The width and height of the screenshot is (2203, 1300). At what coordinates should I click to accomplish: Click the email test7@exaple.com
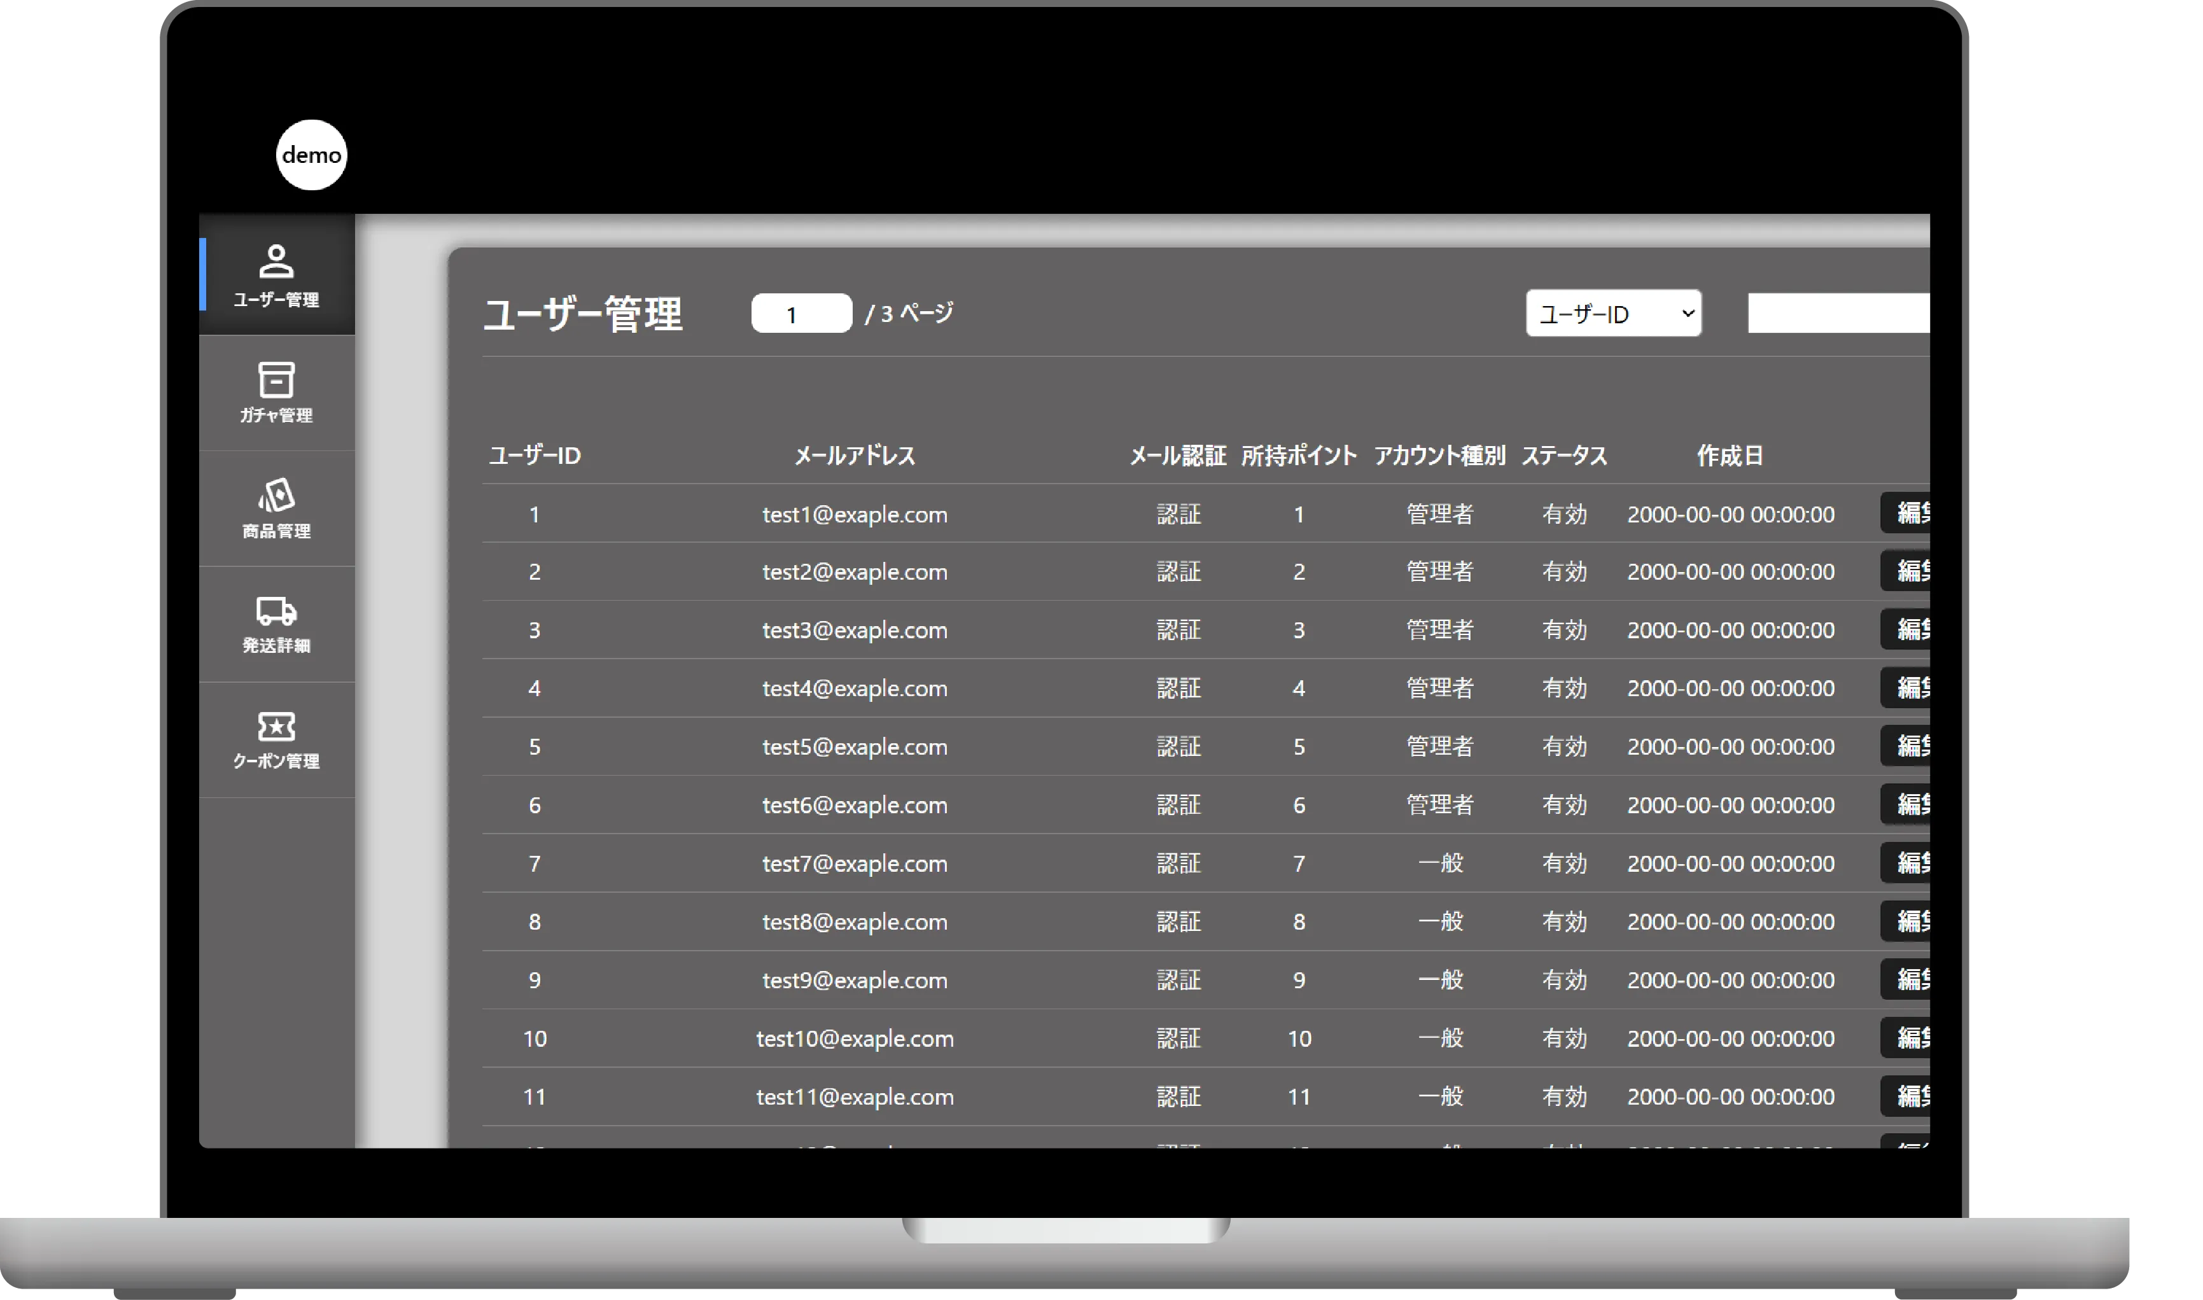[854, 863]
